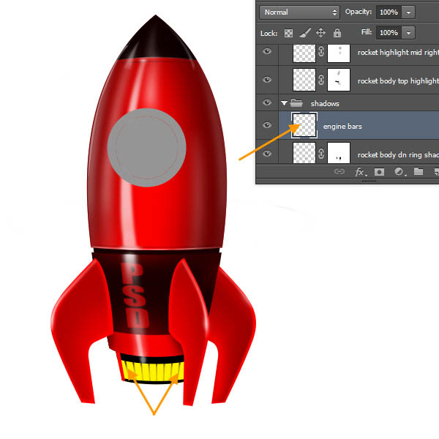Hide the engine bars layer

267,126
